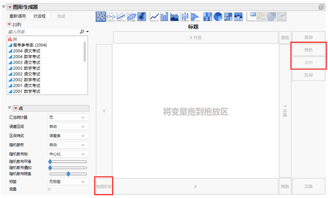
Task: Click the 重叠 drop zone
Action: (x=285, y=38)
